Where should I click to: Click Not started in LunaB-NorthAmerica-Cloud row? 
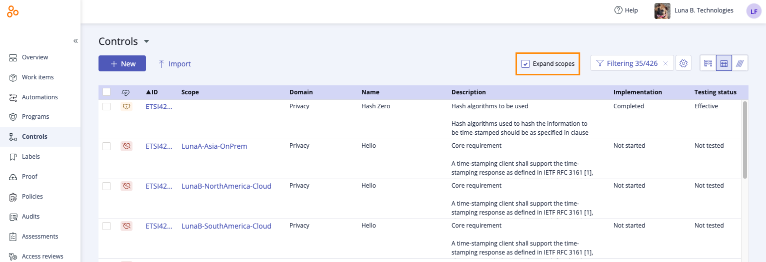tap(629, 186)
